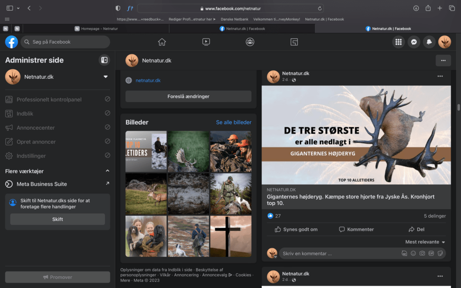Collapse the Flere værktøjer section

pos(107,171)
